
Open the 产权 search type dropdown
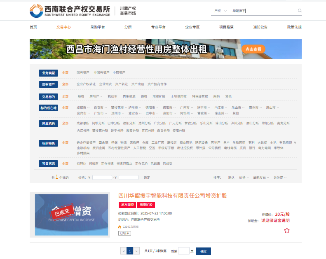coord(220,11)
